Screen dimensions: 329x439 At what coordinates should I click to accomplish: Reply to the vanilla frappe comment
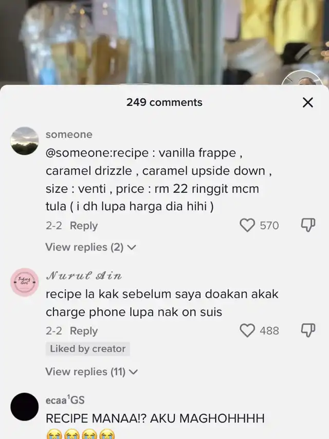[84, 226]
